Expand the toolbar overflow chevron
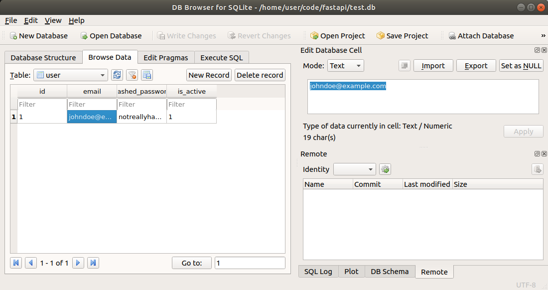548x290 pixels. point(543,36)
